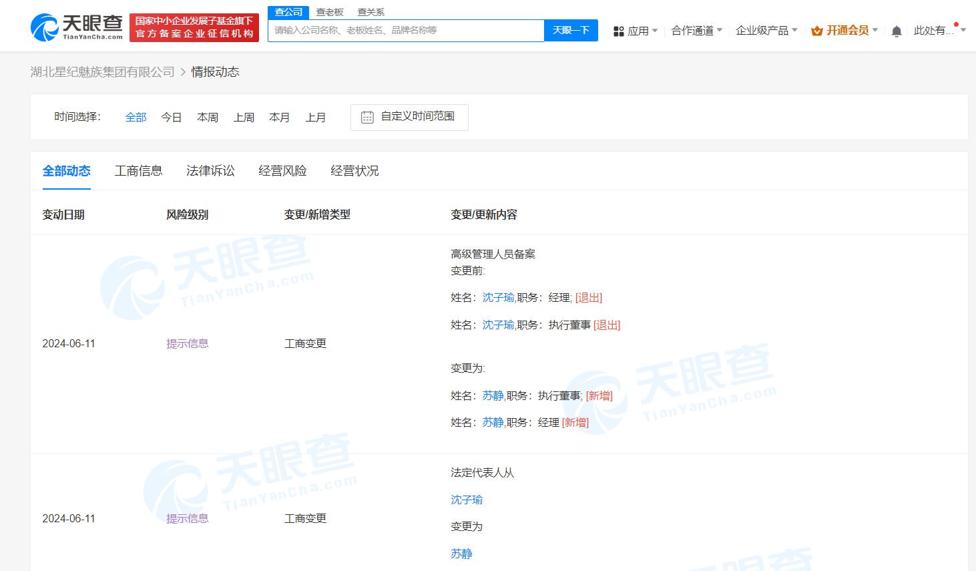This screenshot has height=571, width=976.
Task: Open 湖北星纪魅族集团有限公司 breadcrumb link
Action: [x=102, y=71]
